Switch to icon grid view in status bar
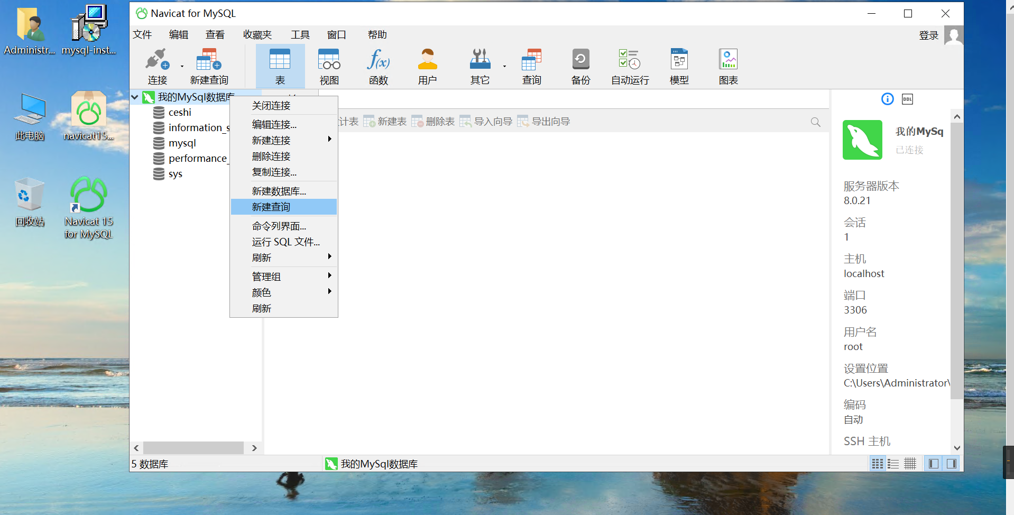1014x515 pixels. (x=878, y=464)
